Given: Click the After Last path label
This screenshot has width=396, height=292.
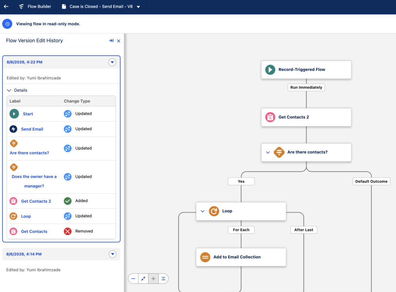Looking at the screenshot, I should tap(304, 230).
